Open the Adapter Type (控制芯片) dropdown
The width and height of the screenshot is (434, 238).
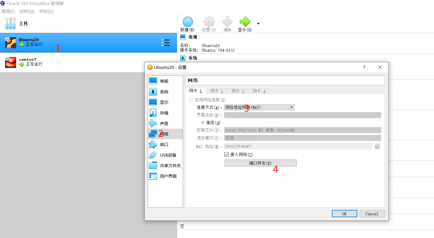303,130
